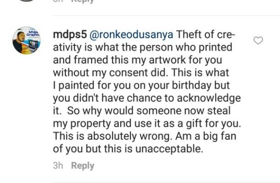Click the line starting "ativity is what the person"
This screenshot has height=183, width=280.
click(x=142, y=47)
